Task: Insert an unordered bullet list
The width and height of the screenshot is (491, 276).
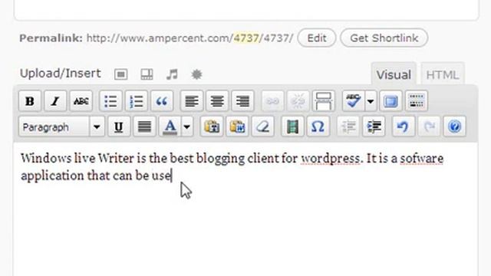Action: pos(110,101)
